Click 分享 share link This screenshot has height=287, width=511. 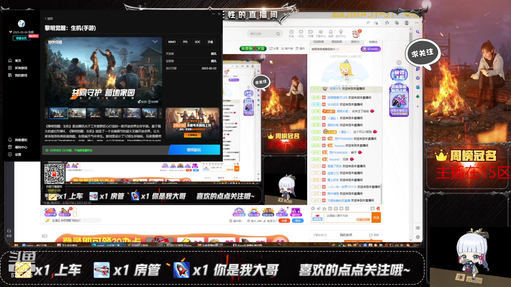point(274,48)
